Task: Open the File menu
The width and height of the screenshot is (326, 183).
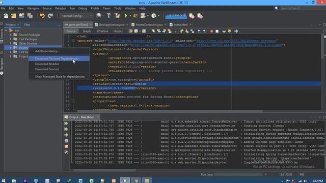Action: [x=3, y=8]
